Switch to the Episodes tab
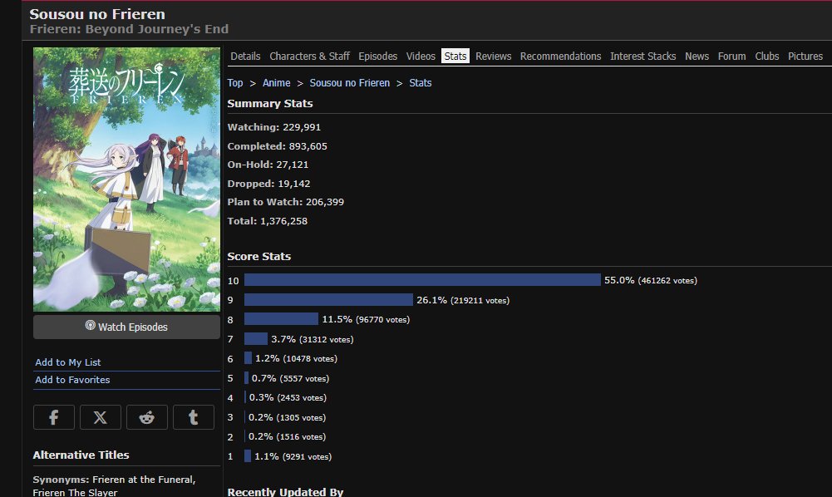This screenshot has height=497, width=832. (x=378, y=57)
